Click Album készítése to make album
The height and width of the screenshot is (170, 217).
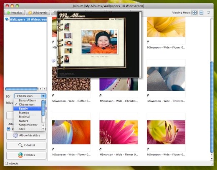point(26,135)
